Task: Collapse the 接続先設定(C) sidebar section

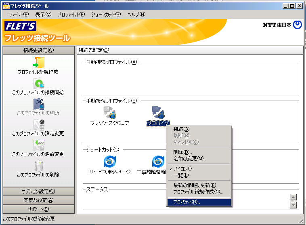Action: click(x=39, y=50)
